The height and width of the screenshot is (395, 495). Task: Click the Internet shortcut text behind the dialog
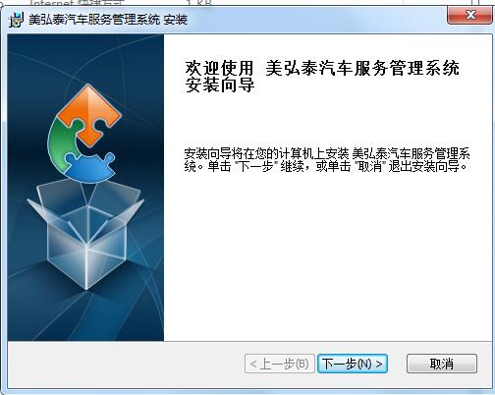(x=78, y=3)
